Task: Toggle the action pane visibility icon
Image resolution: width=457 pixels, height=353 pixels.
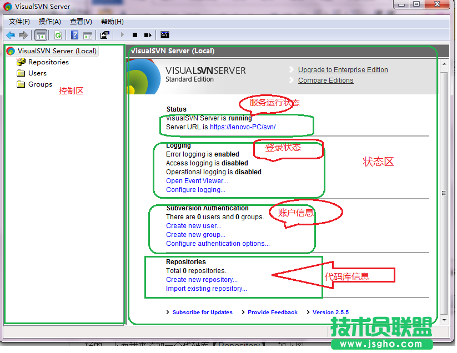Action: pyautogui.click(x=88, y=34)
